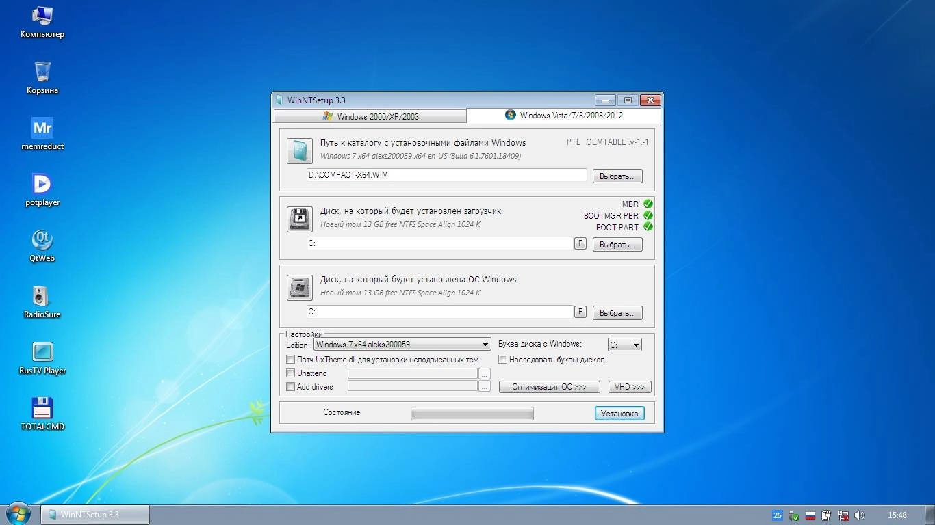Open the Компьютер desktop icon
Image resolution: width=935 pixels, height=525 pixels.
point(42,21)
